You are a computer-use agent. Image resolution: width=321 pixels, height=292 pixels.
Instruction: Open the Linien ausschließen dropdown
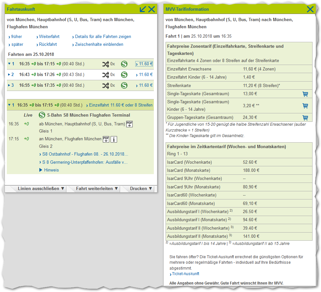41,188
